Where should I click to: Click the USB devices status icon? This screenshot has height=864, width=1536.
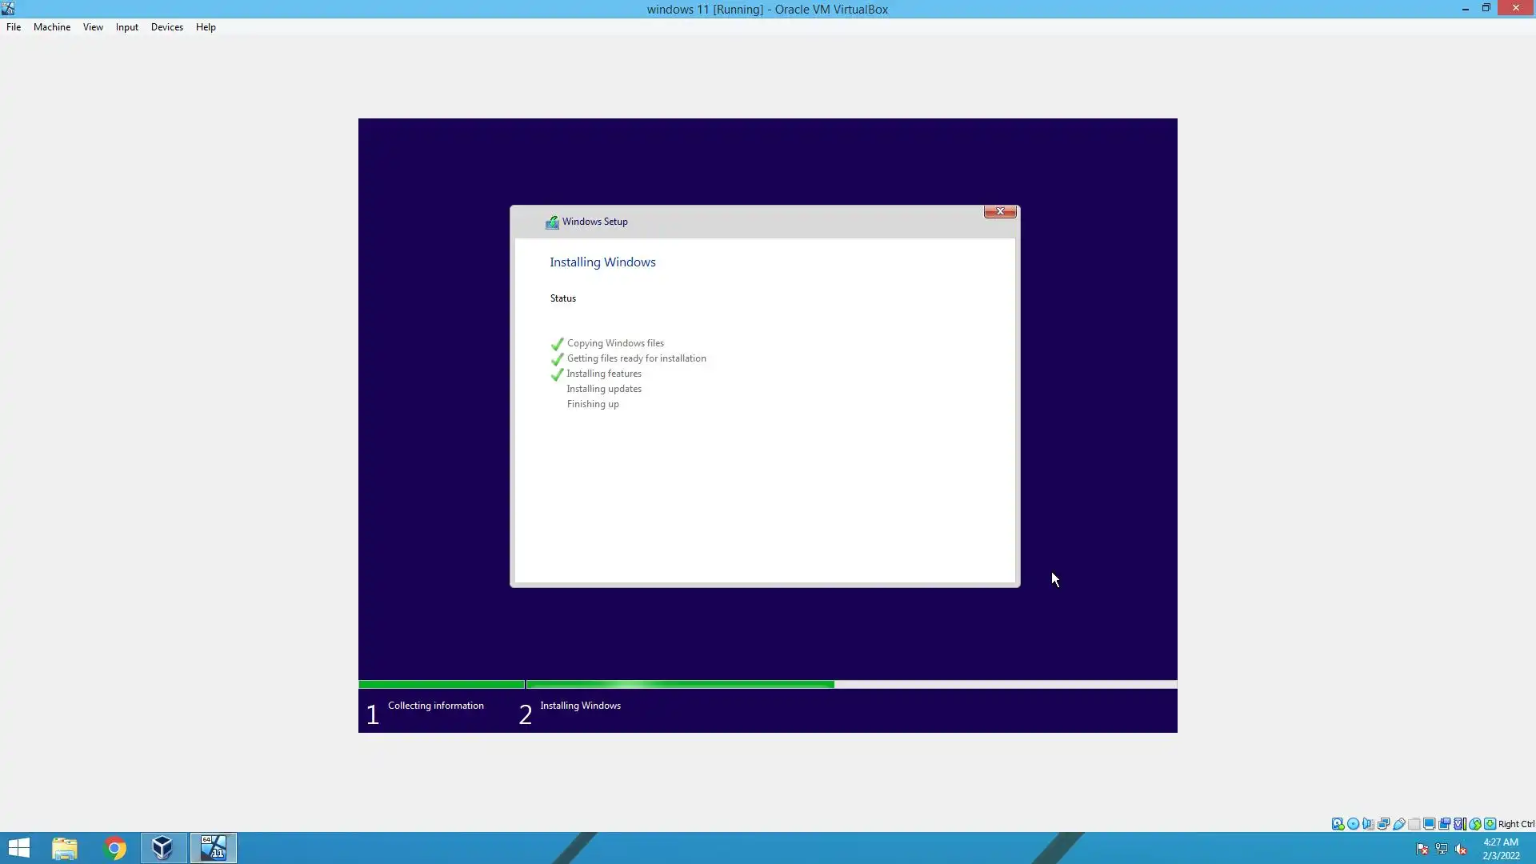tap(1399, 824)
